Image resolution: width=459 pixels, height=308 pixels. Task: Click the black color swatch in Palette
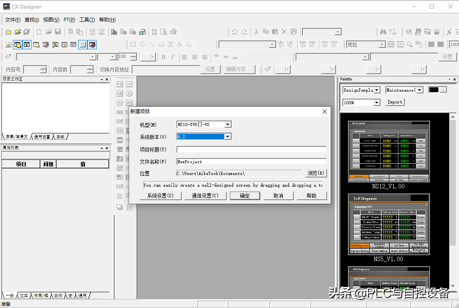[434, 90]
